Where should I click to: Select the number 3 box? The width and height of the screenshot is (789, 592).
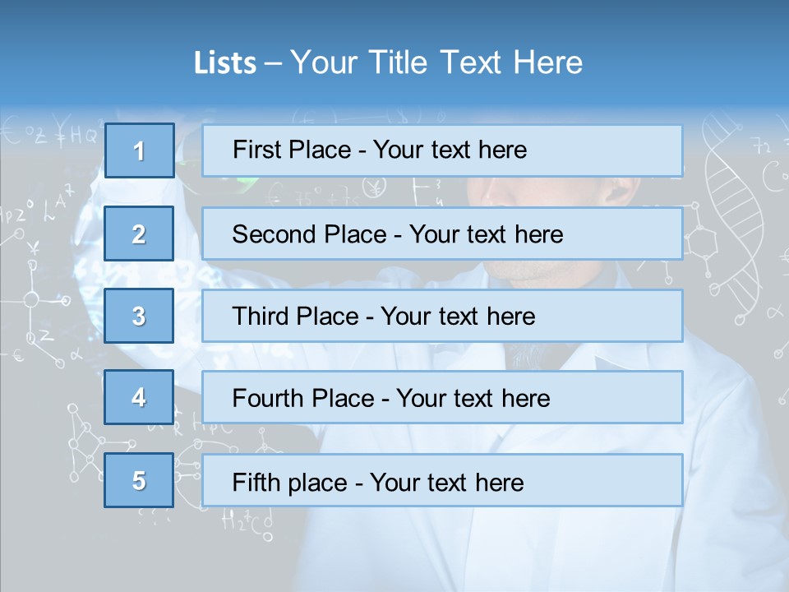point(139,316)
